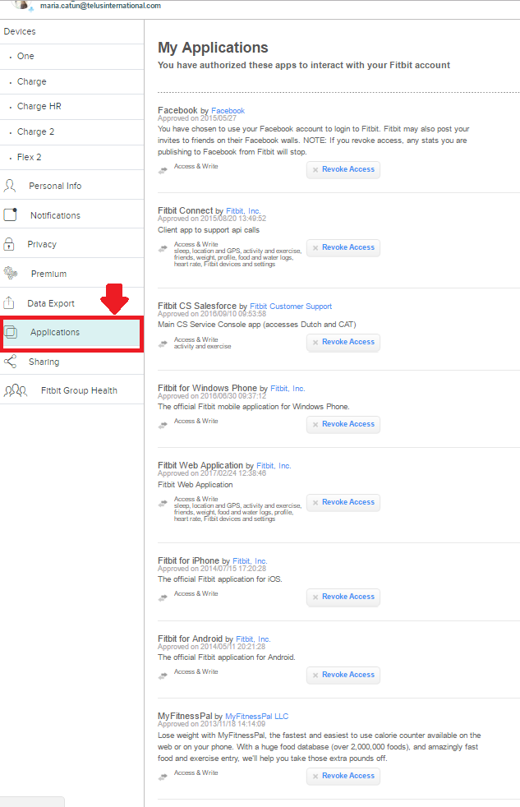The height and width of the screenshot is (807, 520).
Task: Open the Flex 2 device settings
Action: click(72, 157)
